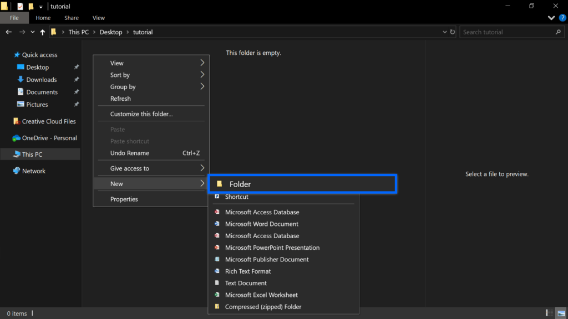Create a new Microsoft PowerPoint Presentation
The image size is (568, 319).
(283, 248)
